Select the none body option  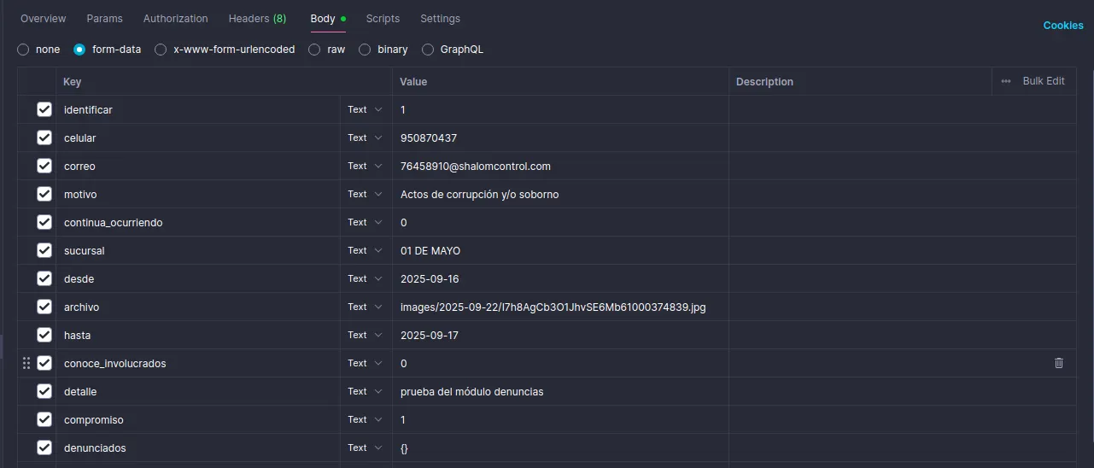click(23, 50)
